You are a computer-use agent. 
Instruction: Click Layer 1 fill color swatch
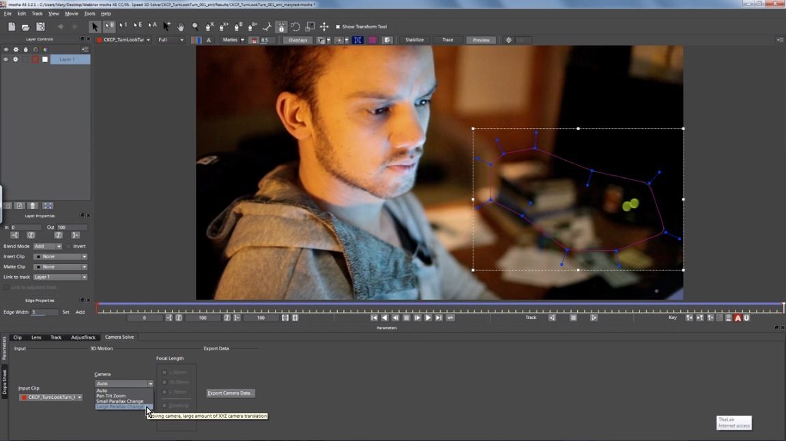[45, 59]
